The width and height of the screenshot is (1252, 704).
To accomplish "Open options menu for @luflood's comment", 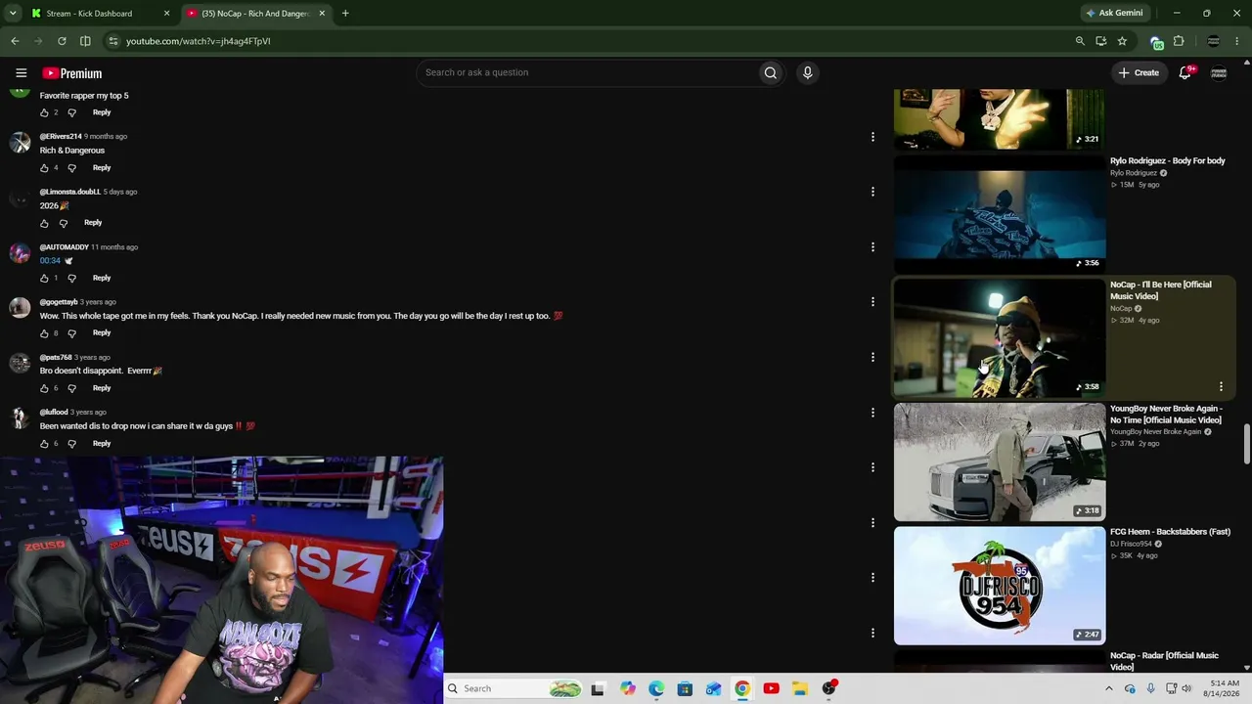I will click(x=872, y=413).
